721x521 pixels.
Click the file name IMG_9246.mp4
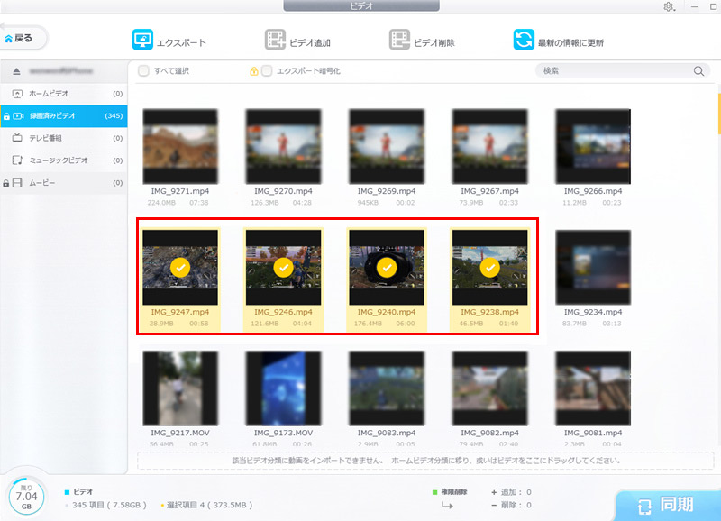[x=283, y=312]
